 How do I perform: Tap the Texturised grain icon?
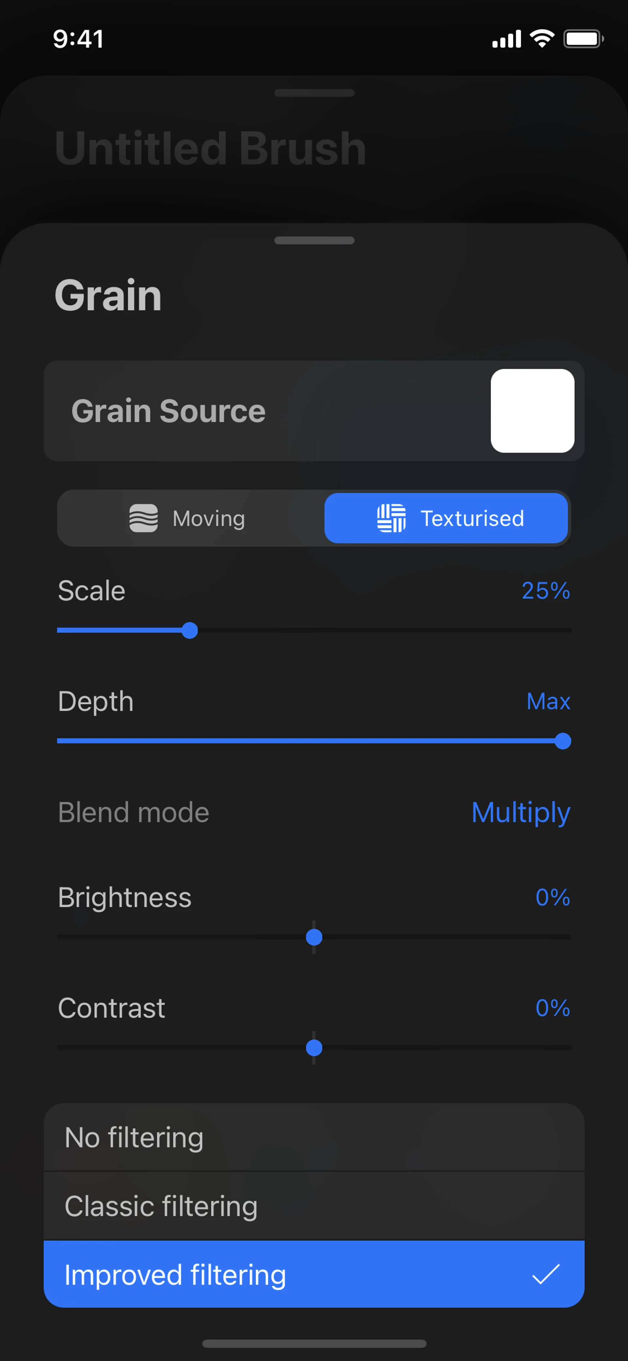[391, 518]
